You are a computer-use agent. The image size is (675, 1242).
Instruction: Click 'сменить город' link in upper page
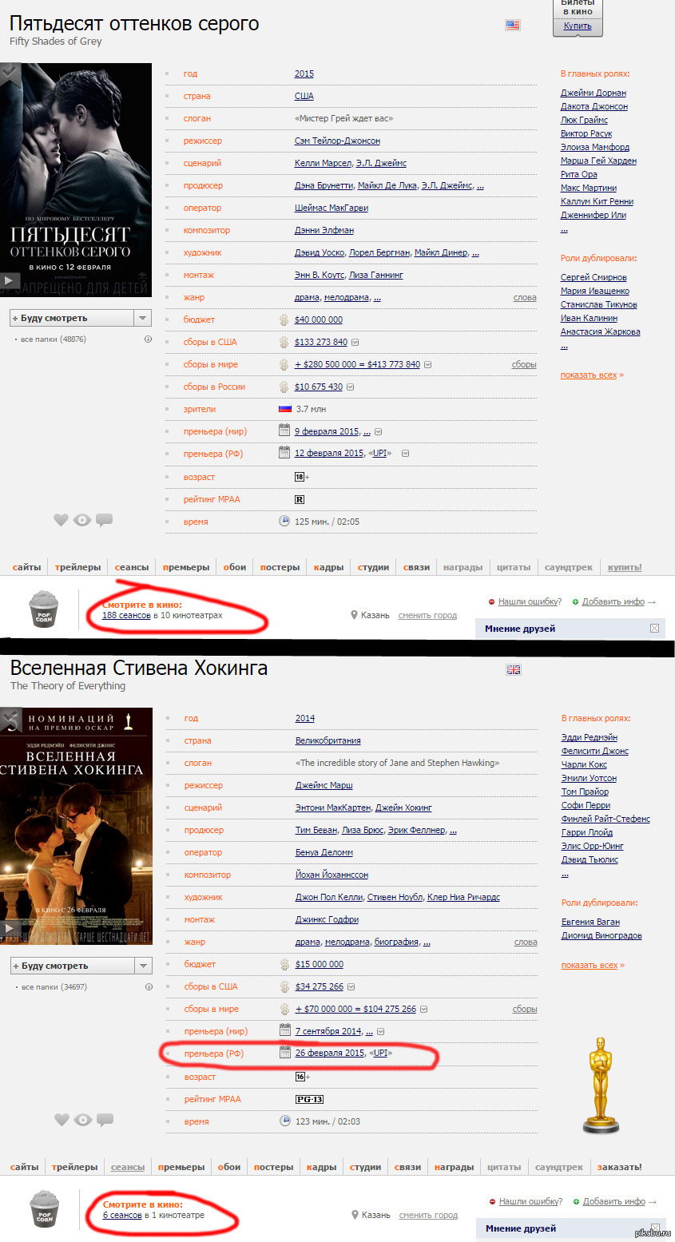tap(427, 615)
